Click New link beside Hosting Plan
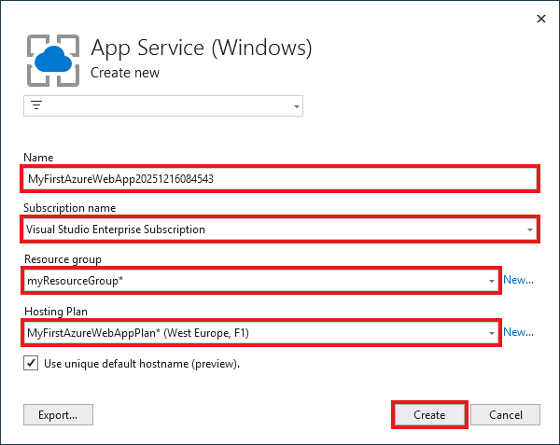560x445 pixels. click(x=518, y=332)
